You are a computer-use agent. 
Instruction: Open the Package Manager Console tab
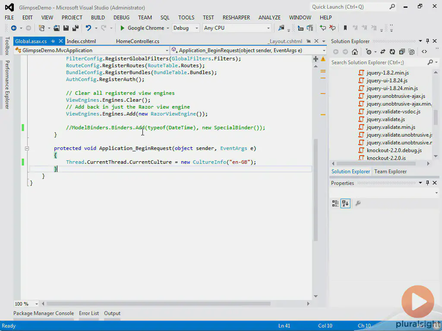[x=44, y=313]
